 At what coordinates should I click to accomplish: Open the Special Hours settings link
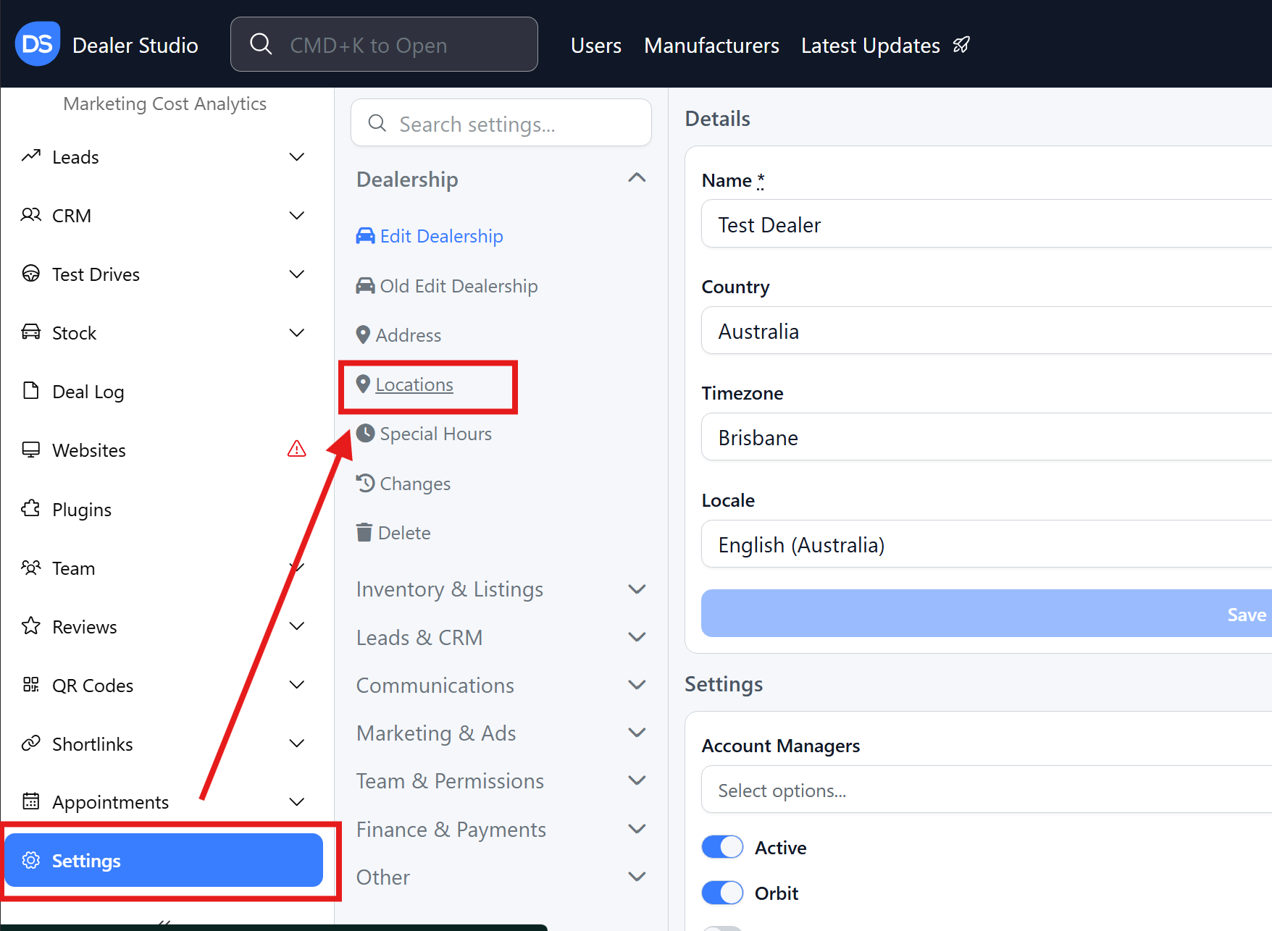435,434
